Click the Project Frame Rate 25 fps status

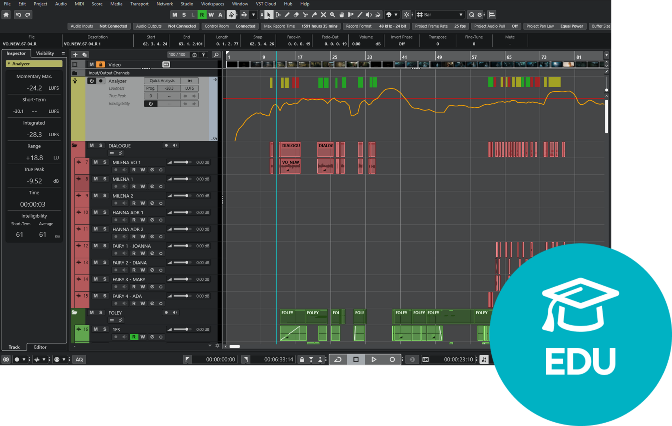pos(440,26)
